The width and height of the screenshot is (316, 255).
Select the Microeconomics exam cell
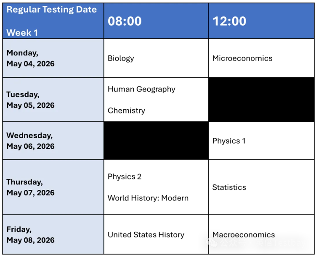(242, 58)
